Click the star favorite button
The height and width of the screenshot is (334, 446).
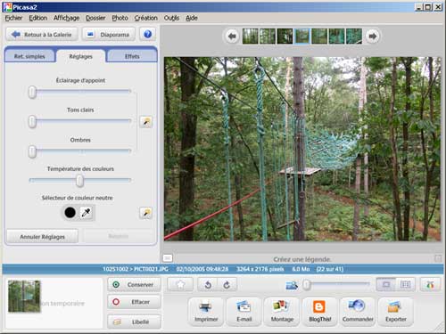tap(180, 284)
